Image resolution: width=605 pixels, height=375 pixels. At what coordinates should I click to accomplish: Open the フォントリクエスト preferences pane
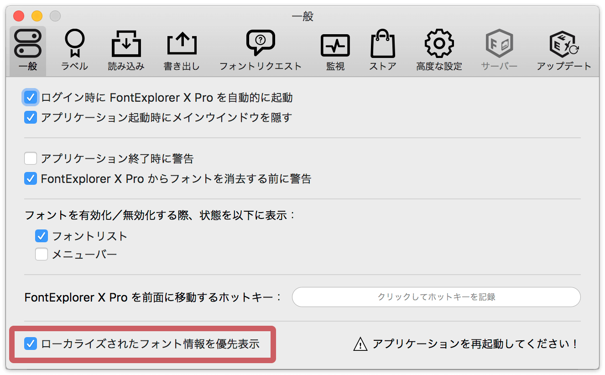[261, 51]
